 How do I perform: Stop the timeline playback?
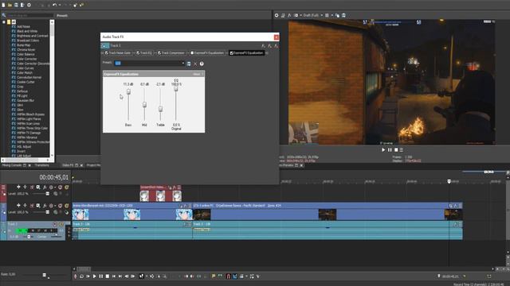pos(108,276)
